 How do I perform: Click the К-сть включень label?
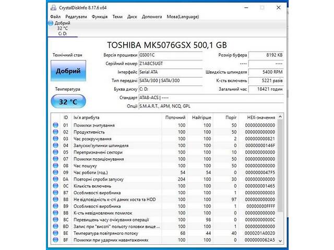click(232, 81)
